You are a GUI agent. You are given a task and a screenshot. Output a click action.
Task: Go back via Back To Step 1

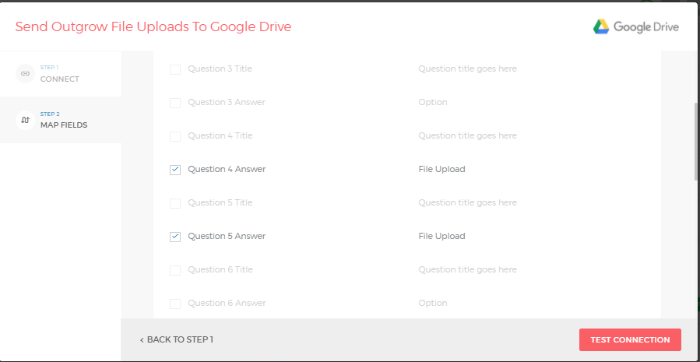point(176,339)
